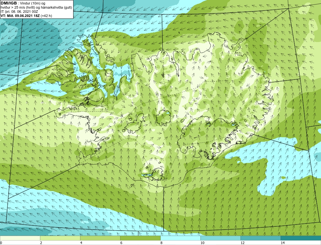Click the legend scale label '10'
The image size is (321, 245).
(203, 243)
